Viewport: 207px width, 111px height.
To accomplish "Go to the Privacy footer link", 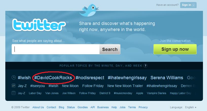I will 143,107.
